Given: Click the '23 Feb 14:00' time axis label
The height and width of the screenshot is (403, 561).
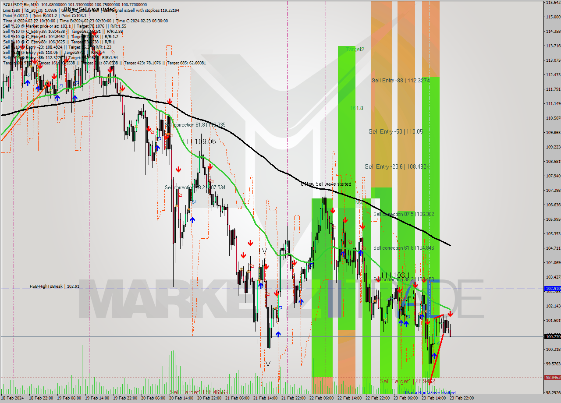Looking at the screenshot, I should pyautogui.click(x=434, y=398).
